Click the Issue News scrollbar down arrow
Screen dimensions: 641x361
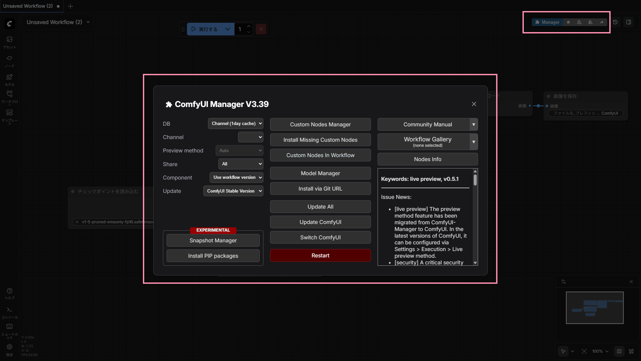(x=475, y=263)
